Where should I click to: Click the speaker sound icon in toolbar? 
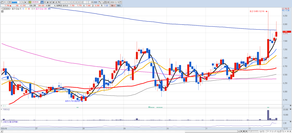[25, 2]
